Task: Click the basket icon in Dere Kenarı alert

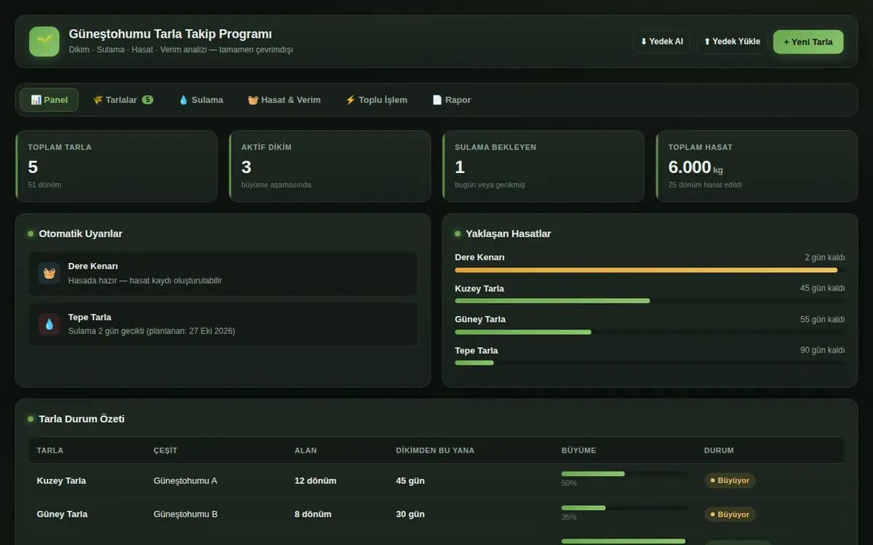Action: (x=49, y=273)
